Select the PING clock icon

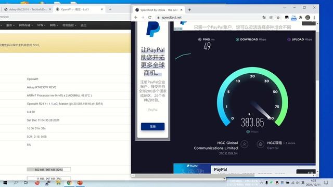pos(200,39)
